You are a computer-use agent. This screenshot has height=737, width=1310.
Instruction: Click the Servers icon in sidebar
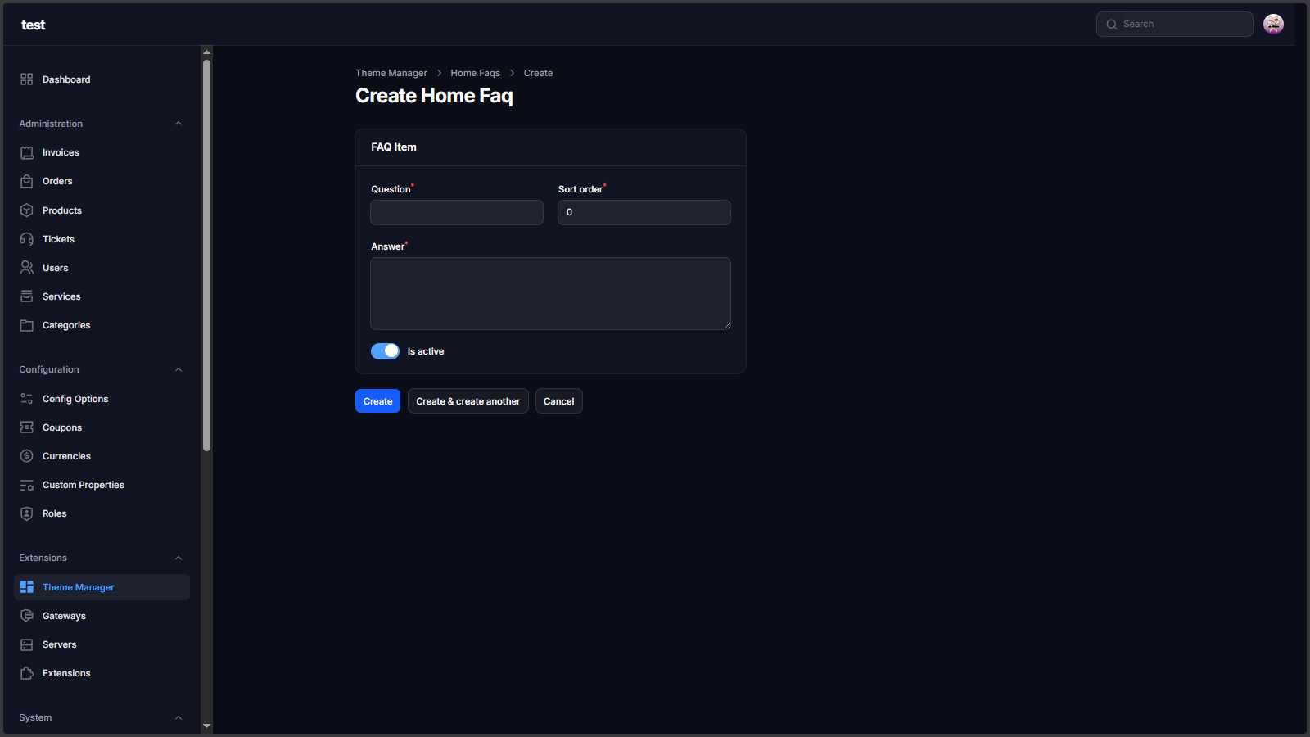coord(27,644)
